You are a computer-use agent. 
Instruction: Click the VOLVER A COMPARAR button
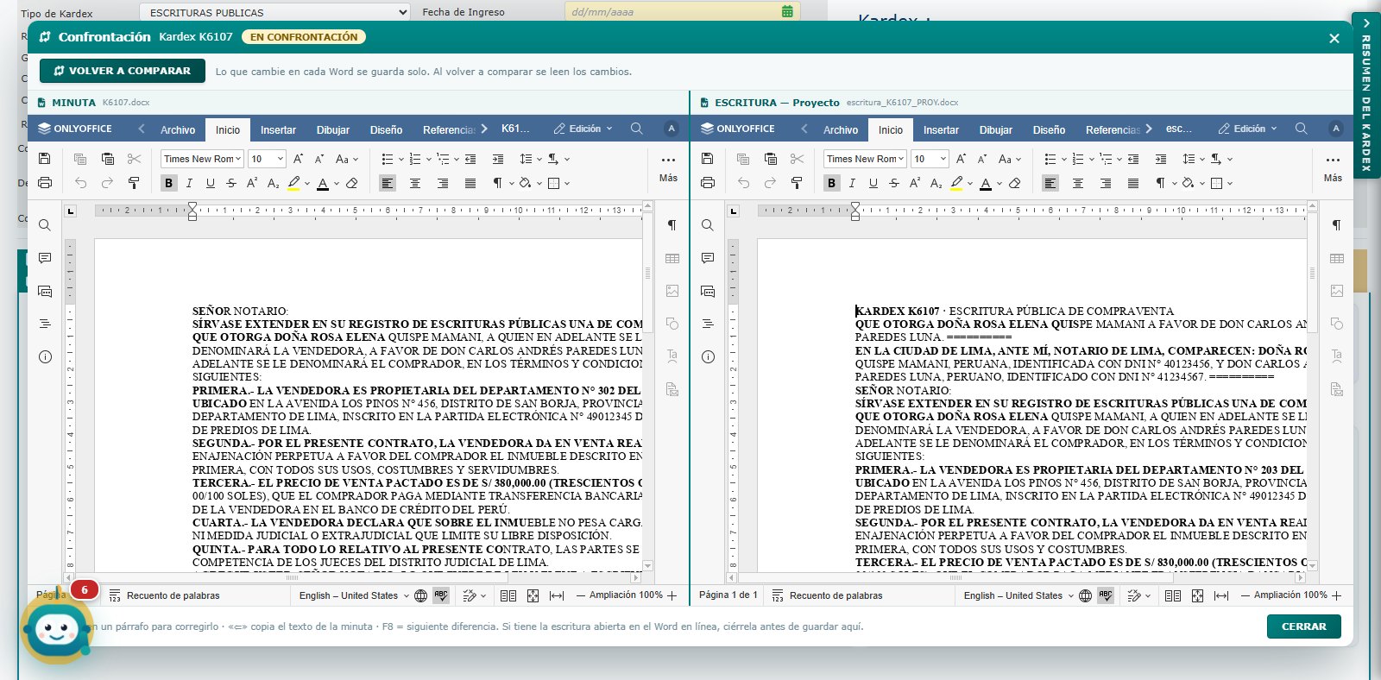pos(123,71)
